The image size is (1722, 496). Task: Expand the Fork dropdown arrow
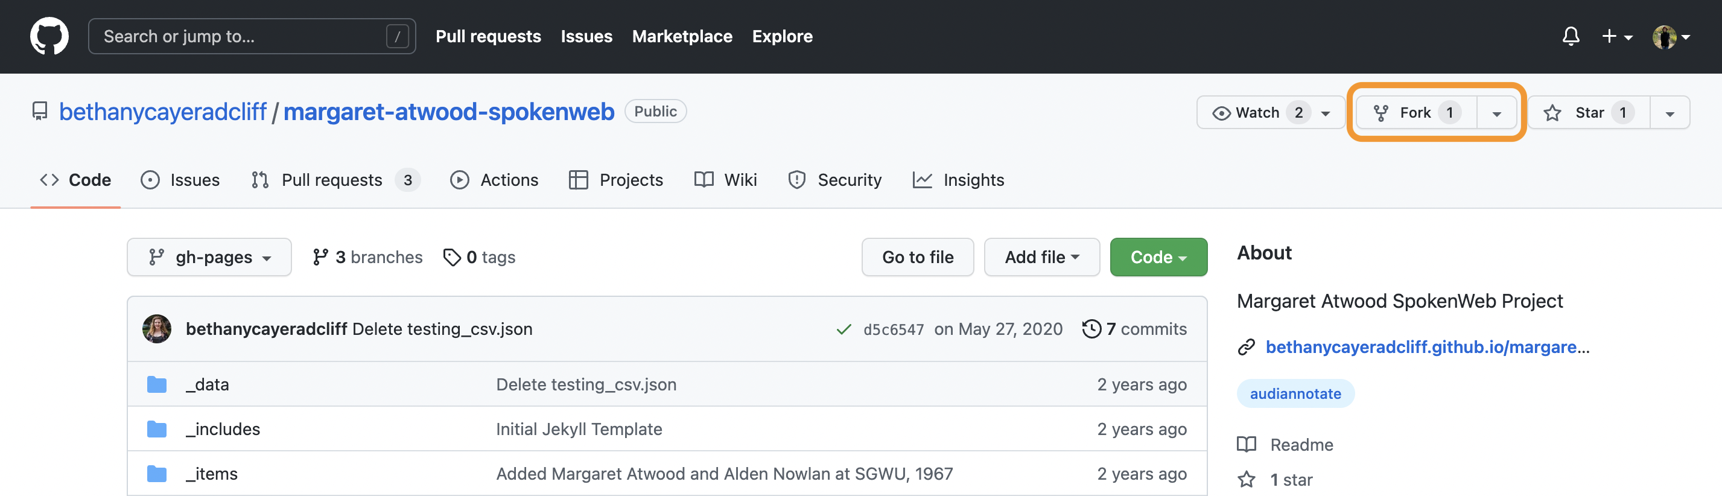[x=1497, y=113]
